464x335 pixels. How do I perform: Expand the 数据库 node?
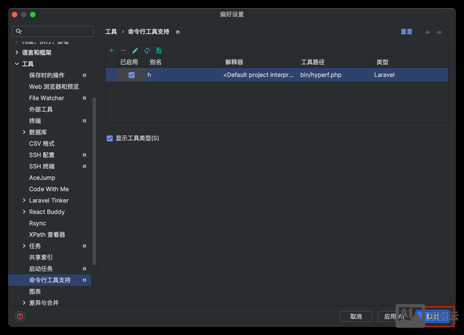(x=24, y=132)
